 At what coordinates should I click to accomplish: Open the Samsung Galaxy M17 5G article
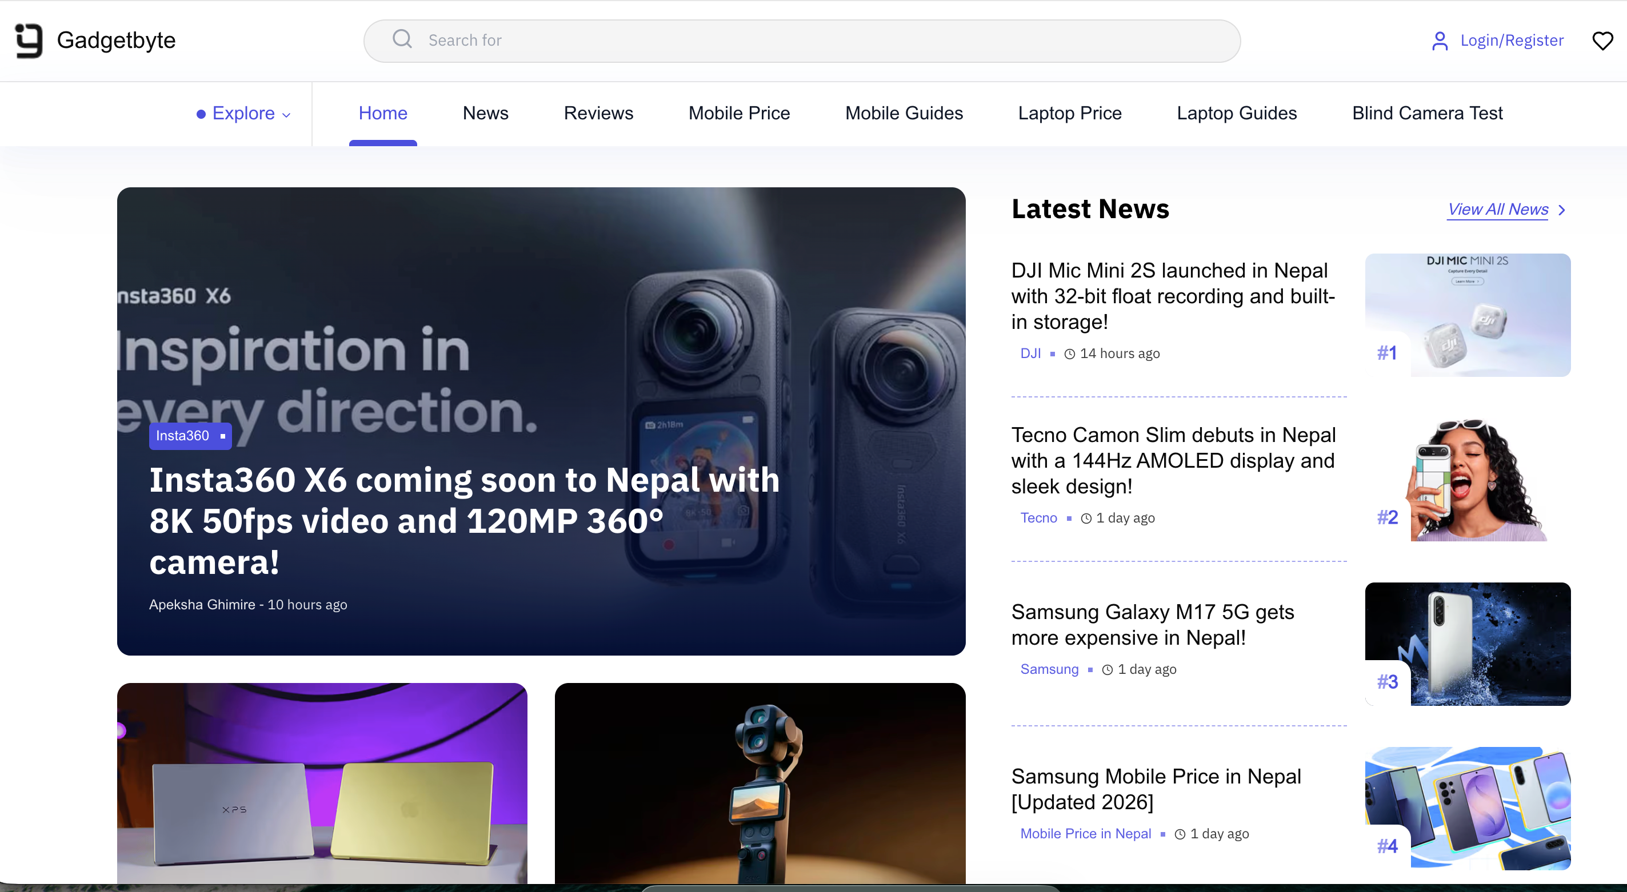(x=1153, y=624)
